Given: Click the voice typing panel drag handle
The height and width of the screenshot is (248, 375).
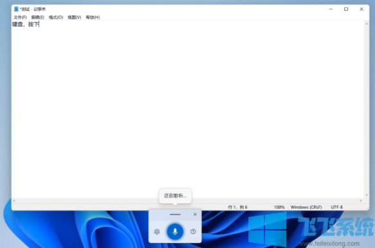Looking at the screenshot, I should [175, 215].
